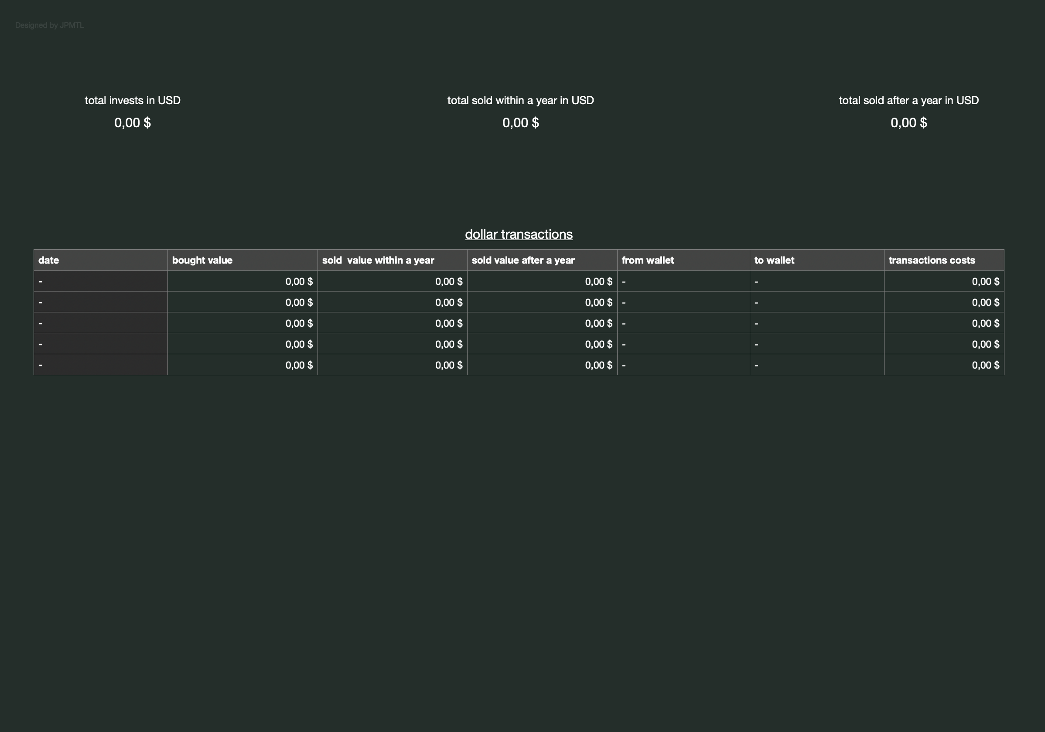The image size is (1045, 732).
Task: Click the last row to wallet cell
Action: [817, 365]
